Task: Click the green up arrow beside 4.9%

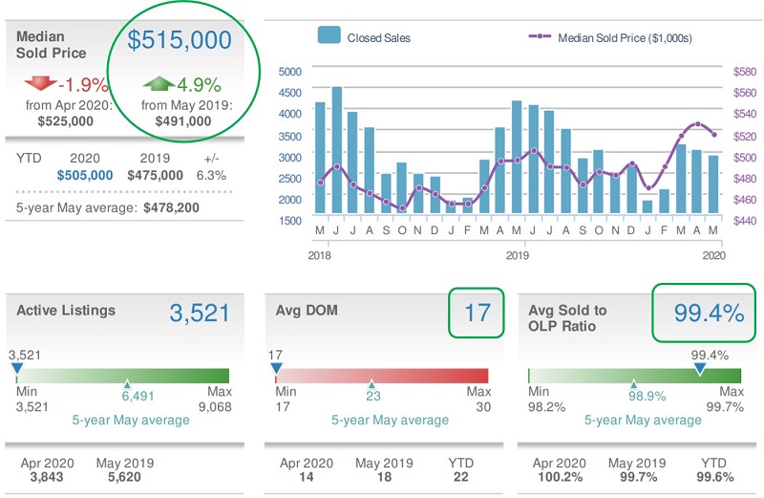Action: pos(159,84)
